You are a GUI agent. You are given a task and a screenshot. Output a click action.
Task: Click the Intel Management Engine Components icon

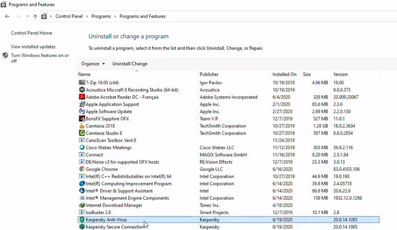(82, 198)
